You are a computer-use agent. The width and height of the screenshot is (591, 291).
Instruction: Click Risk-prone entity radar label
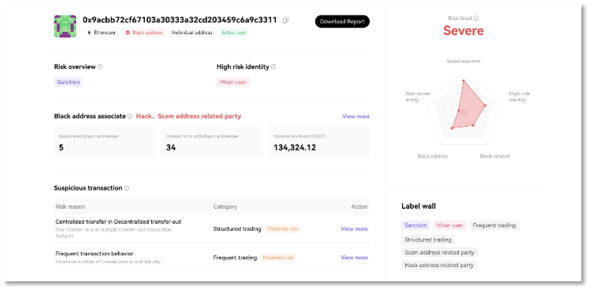pyautogui.click(x=417, y=97)
